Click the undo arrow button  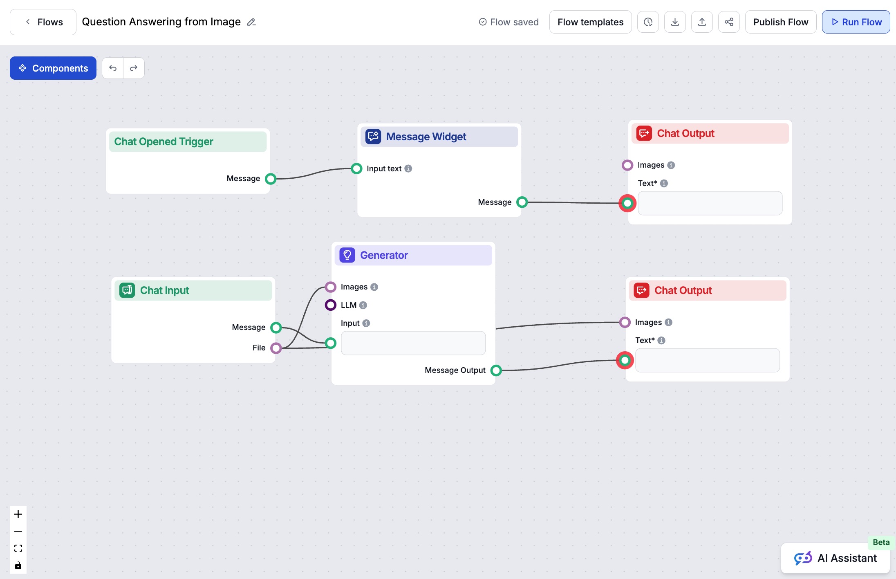tap(113, 68)
